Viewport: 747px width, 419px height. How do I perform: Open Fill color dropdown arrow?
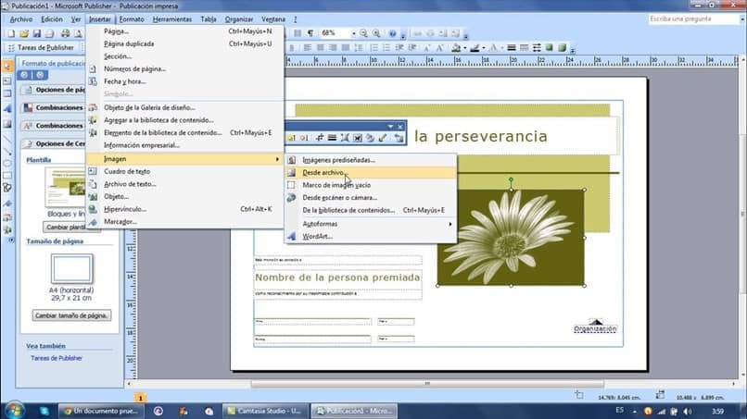point(464,47)
